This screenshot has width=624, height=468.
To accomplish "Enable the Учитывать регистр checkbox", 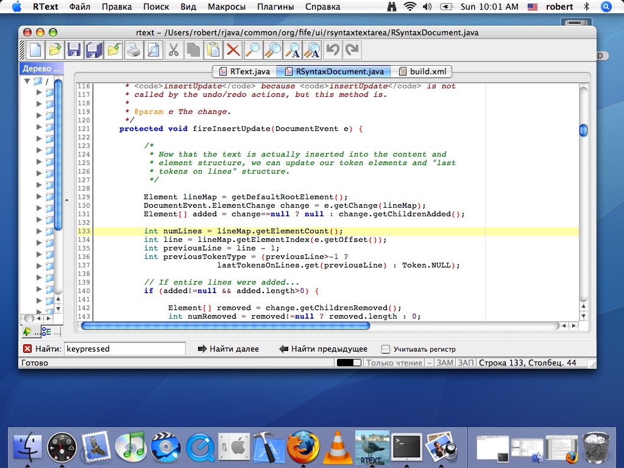I will [386, 349].
